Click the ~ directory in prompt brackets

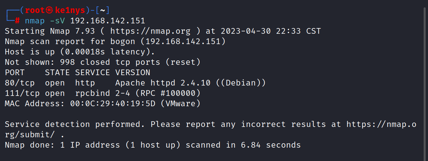(102, 10)
